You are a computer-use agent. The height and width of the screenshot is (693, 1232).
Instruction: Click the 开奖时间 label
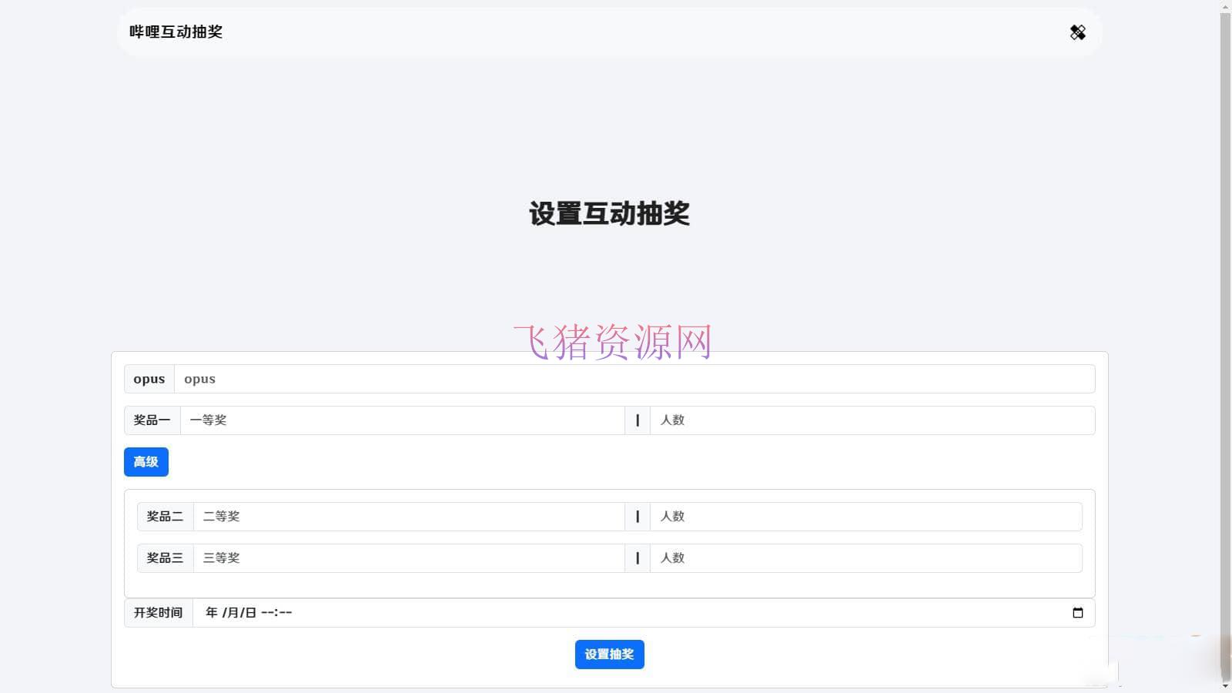[158, 612]
